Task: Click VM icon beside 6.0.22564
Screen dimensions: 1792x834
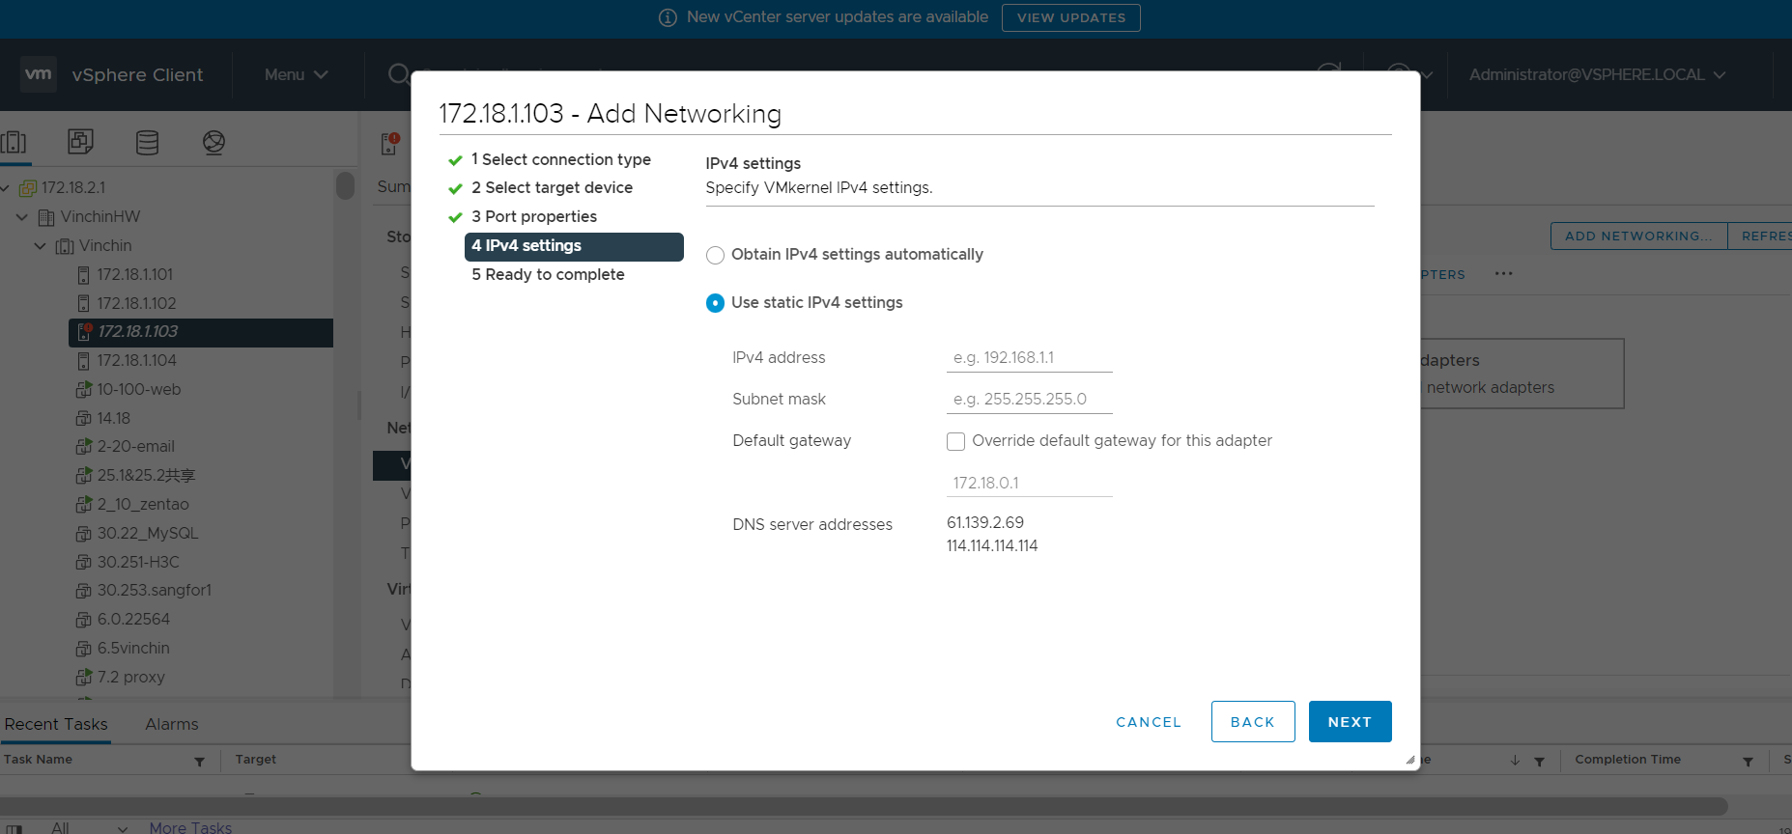Action: click(x=84, y=620)
